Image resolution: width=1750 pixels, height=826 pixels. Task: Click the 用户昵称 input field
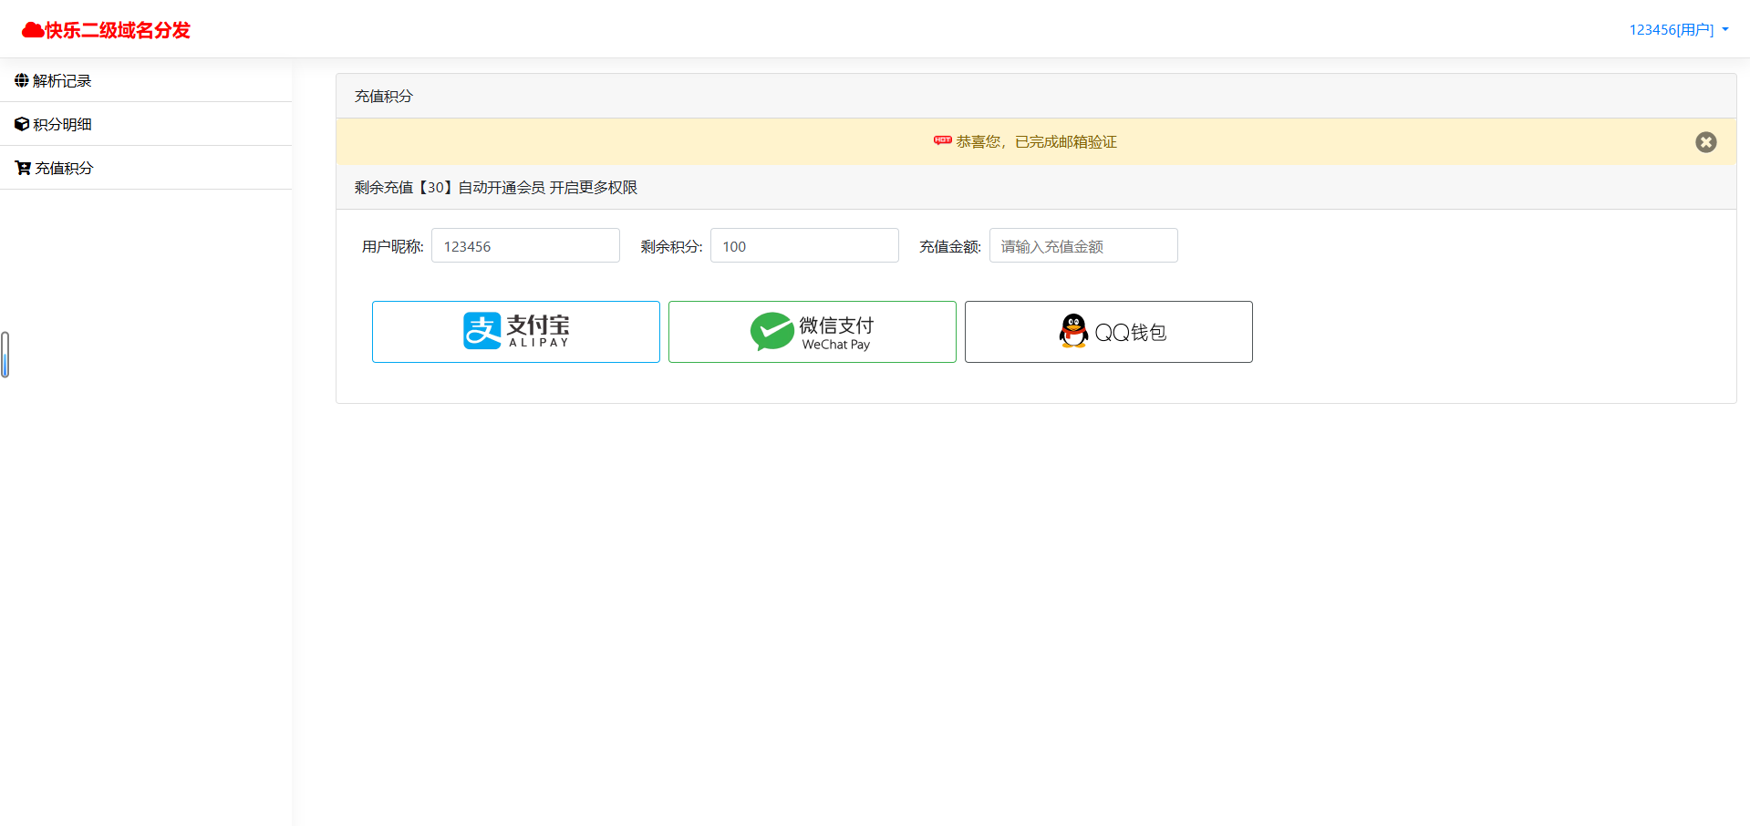pyautogui.click(x=525, y=245)
